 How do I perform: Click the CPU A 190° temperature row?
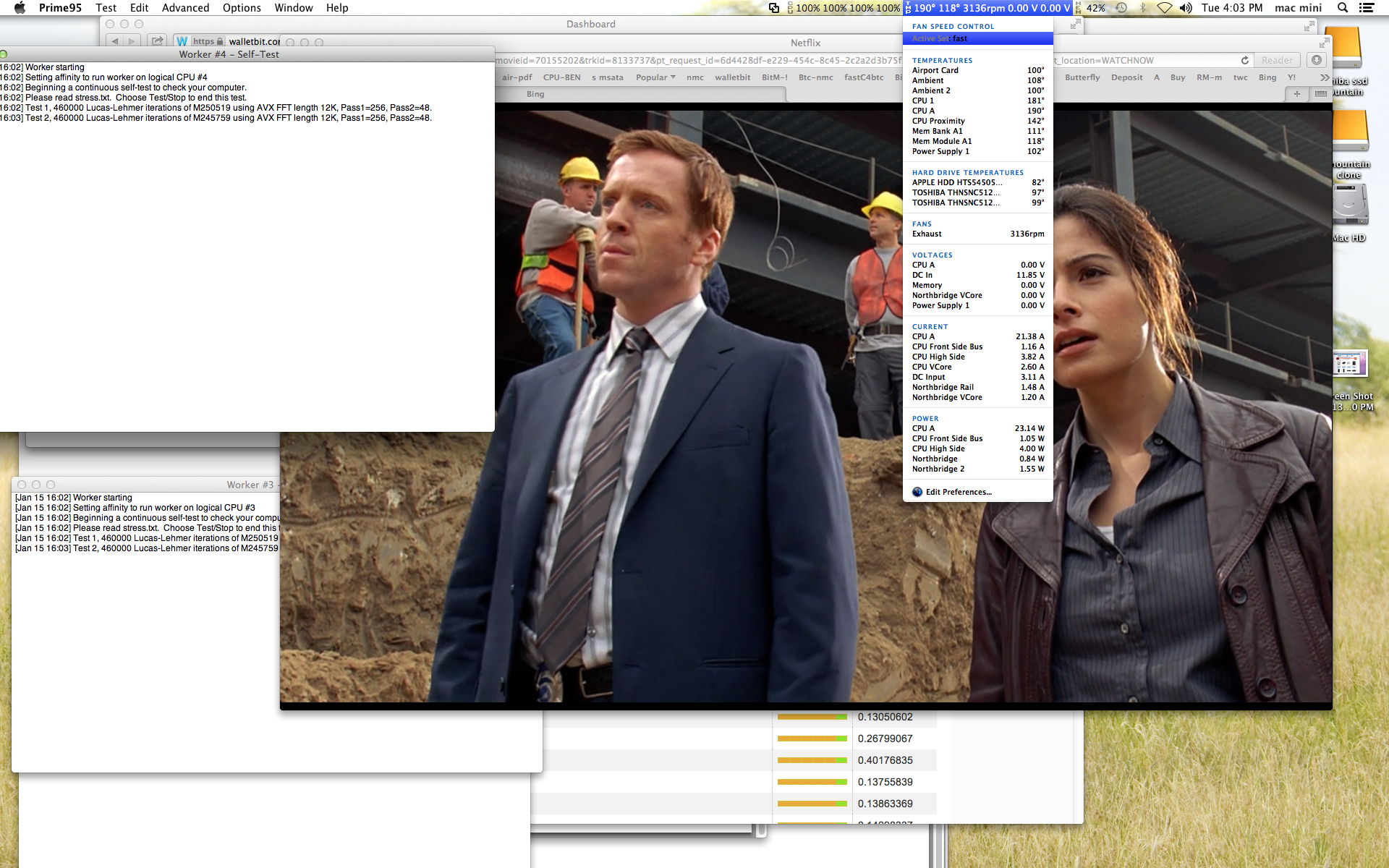(977, 111)
